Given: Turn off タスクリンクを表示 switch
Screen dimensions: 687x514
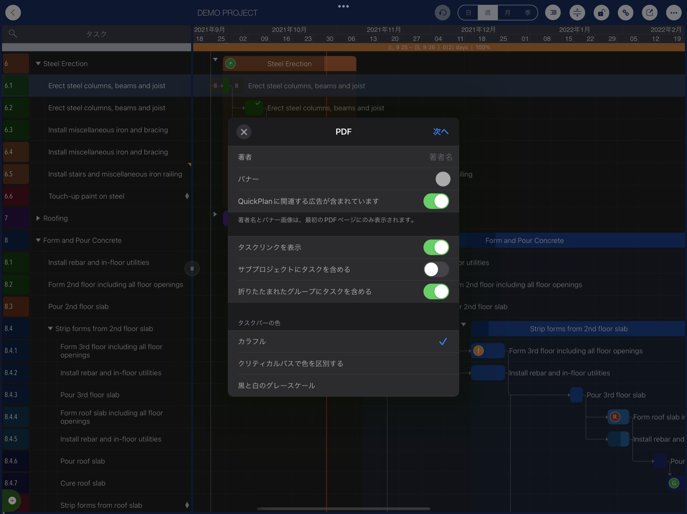Looking at the screenshot, I should [x=436, y=247].
